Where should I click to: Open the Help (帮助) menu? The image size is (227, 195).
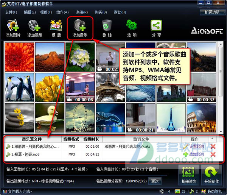click(x=120, y=12)
